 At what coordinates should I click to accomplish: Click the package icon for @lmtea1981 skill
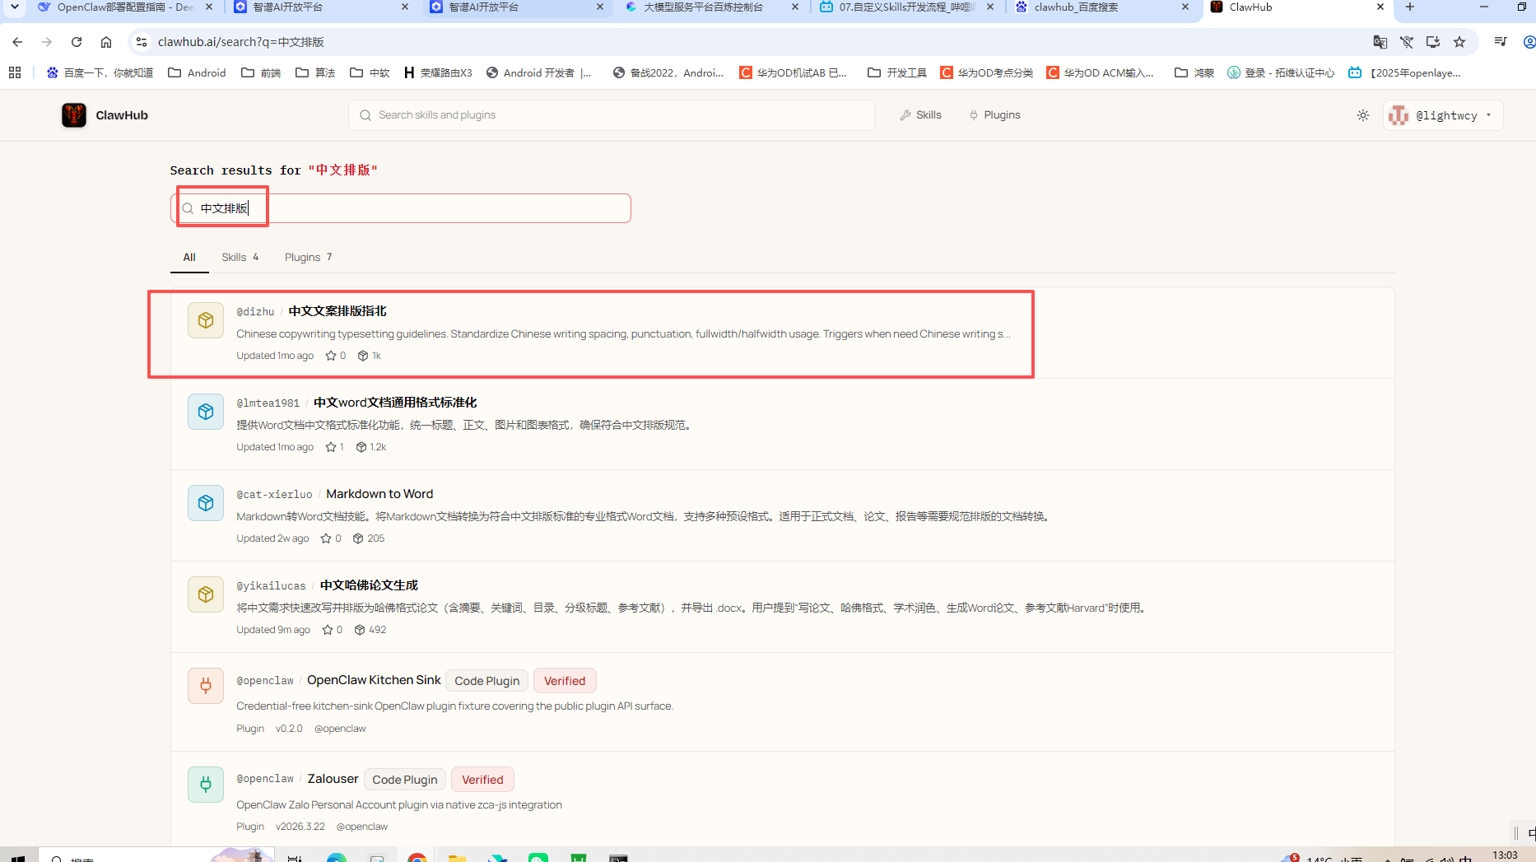pos(206,412)
